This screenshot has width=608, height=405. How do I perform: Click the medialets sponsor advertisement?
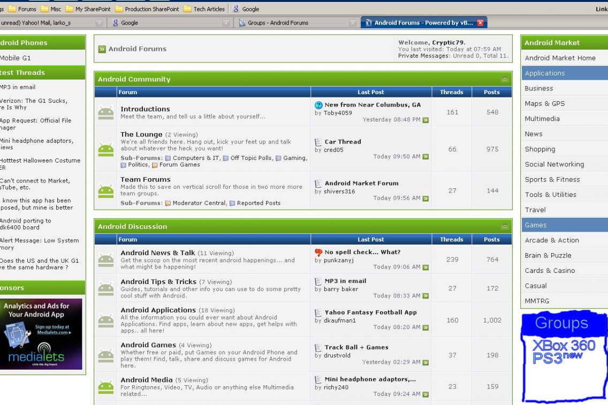click(x=42, y=334)
